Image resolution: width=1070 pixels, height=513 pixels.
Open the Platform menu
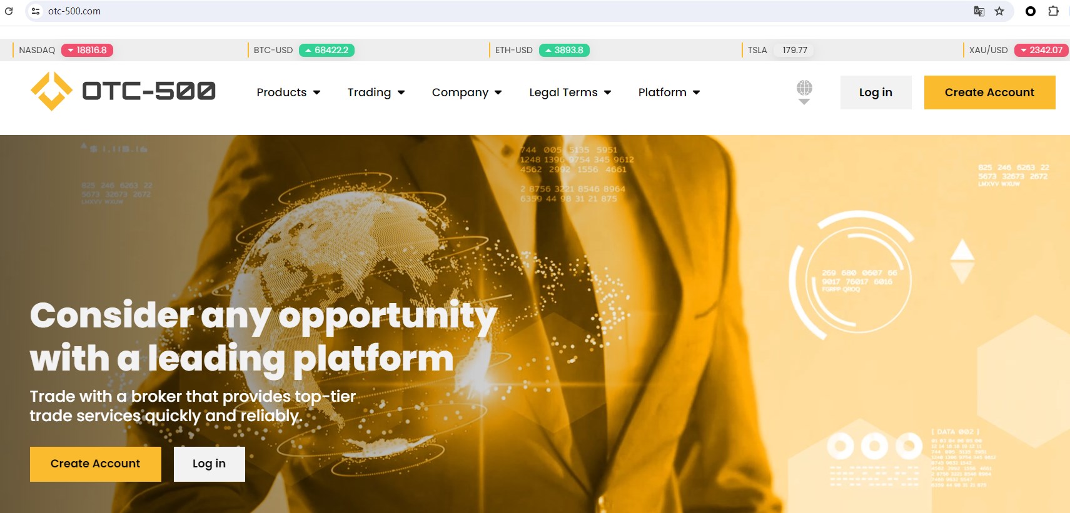pyautogui.click(x=669, y=92)
